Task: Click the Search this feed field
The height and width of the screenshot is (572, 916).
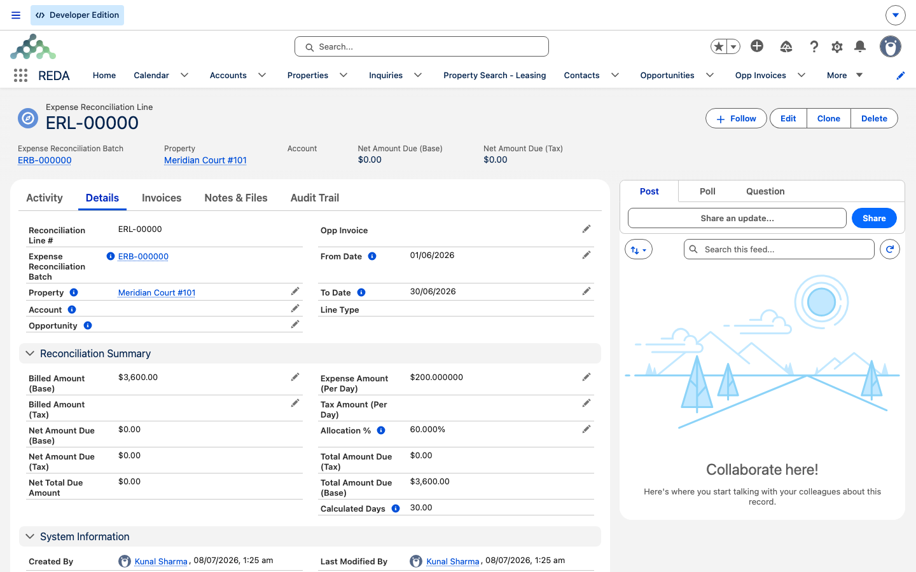Action: 779,249
